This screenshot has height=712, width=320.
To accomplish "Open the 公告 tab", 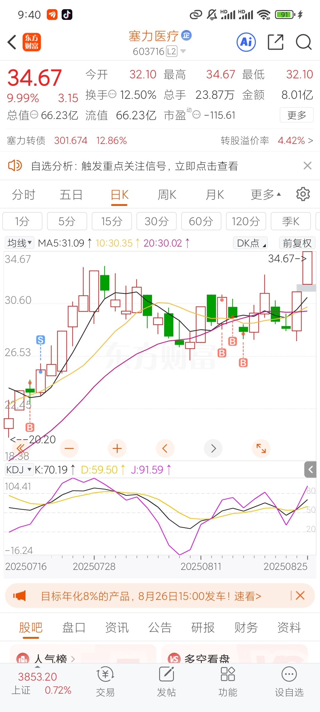I will click(x=160, y=627).
